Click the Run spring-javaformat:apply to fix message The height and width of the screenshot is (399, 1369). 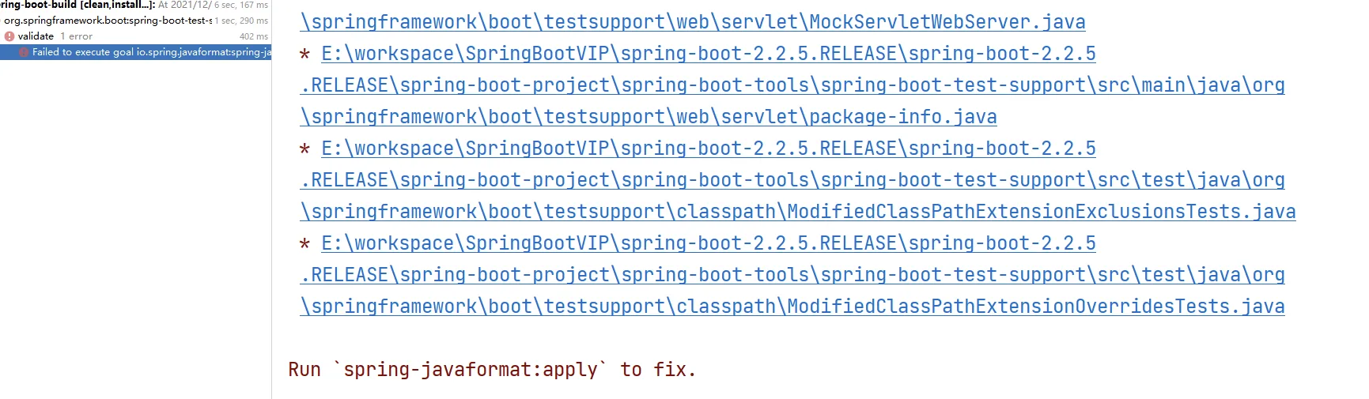(x=492, y=370)
